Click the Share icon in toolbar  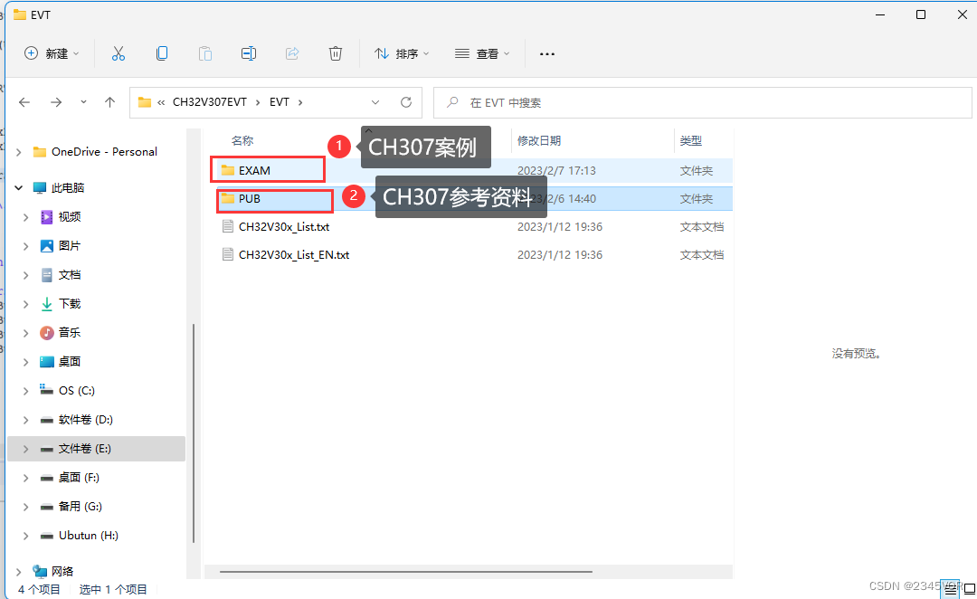coord(292,53)
